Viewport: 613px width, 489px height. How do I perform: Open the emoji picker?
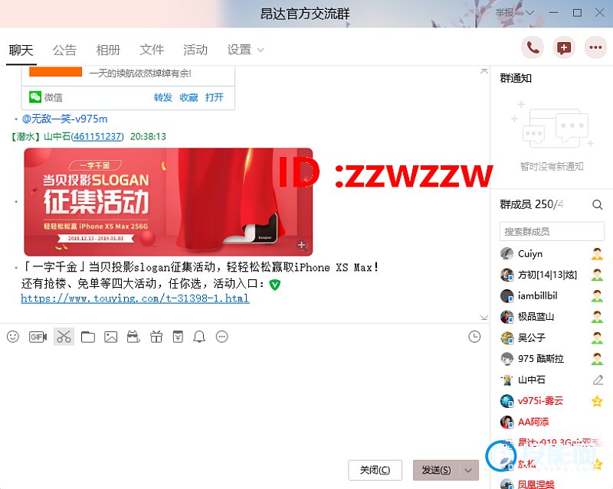point(13,337)
